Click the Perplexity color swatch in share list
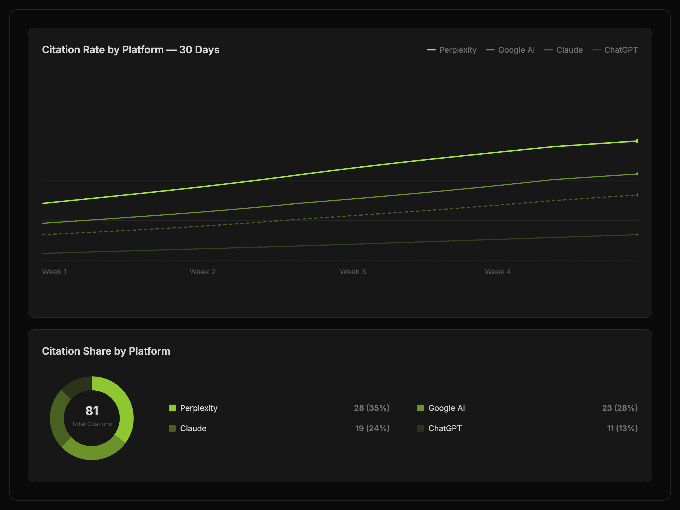This screenshot has height=510, width=680. click(x=172, y=408)
